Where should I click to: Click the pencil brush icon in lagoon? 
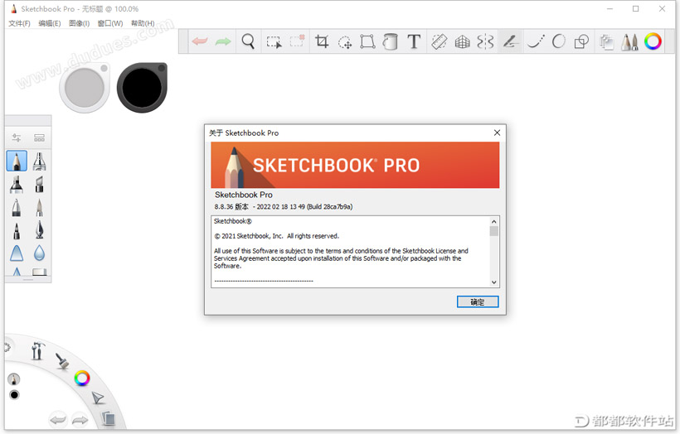click(x=14, y=379)
